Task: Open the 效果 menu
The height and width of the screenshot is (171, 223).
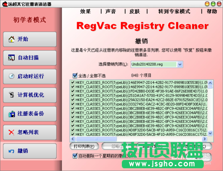Action: 85,12
